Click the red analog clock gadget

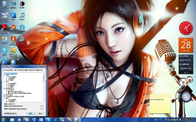186,28
